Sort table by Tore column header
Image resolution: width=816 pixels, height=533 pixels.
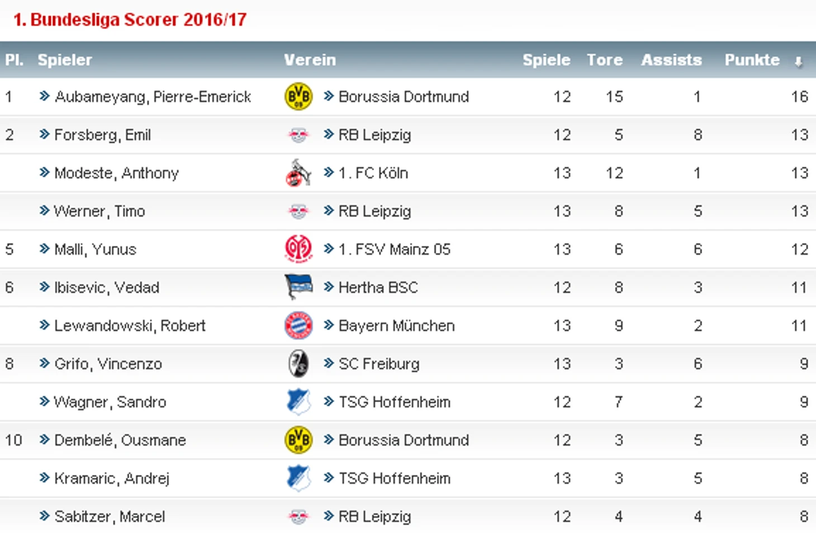coord(604,60)
